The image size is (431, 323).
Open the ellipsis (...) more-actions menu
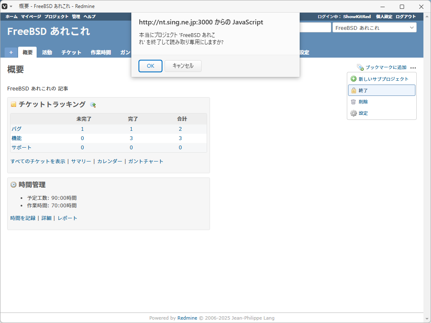[x=413, y=68]
